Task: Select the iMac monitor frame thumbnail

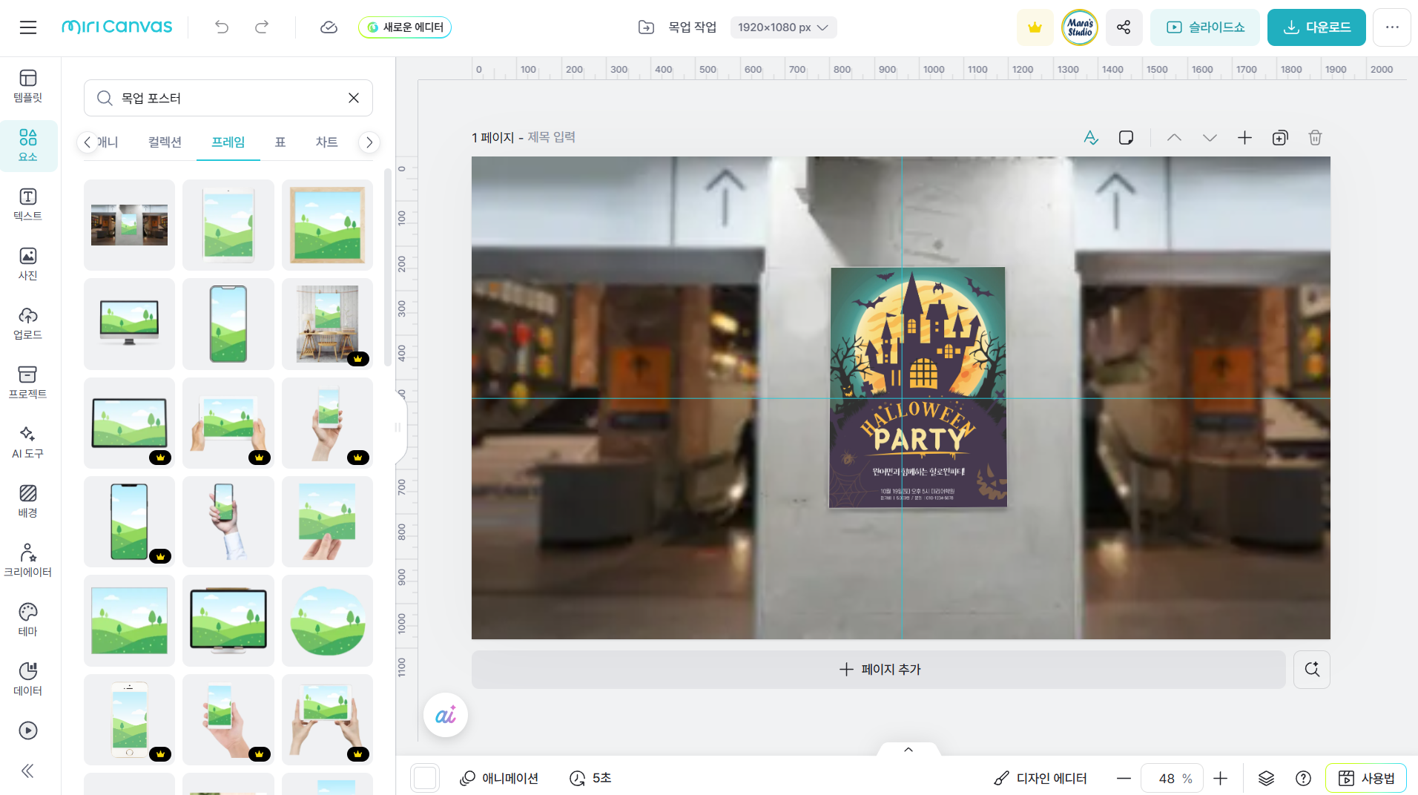Action: [129, 324]
